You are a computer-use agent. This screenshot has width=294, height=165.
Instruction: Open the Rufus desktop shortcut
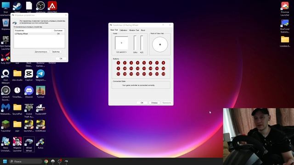[x=40, y=143]
